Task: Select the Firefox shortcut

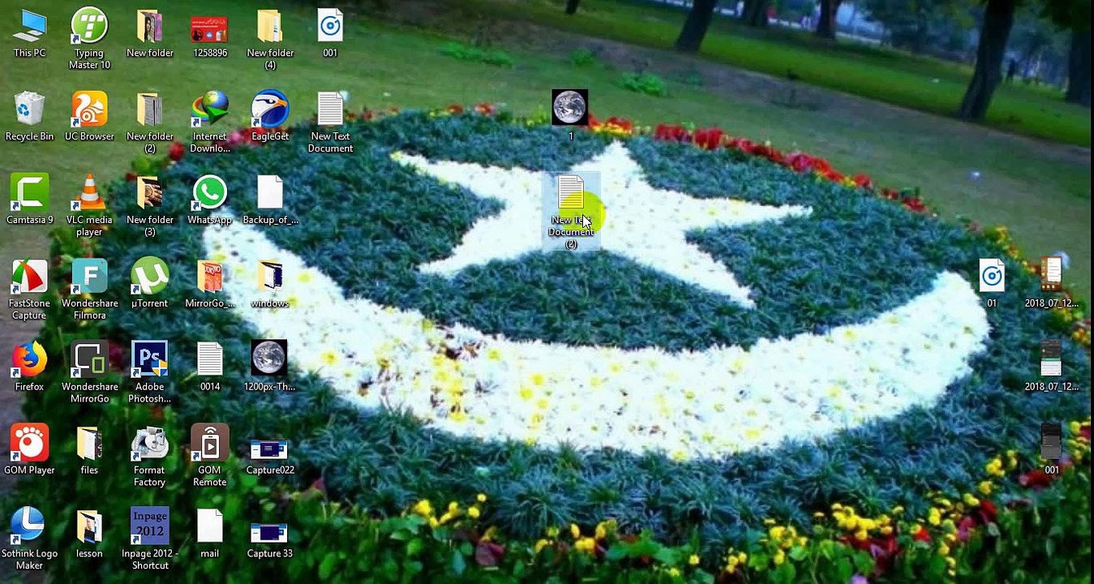Action: click(29, 367)
